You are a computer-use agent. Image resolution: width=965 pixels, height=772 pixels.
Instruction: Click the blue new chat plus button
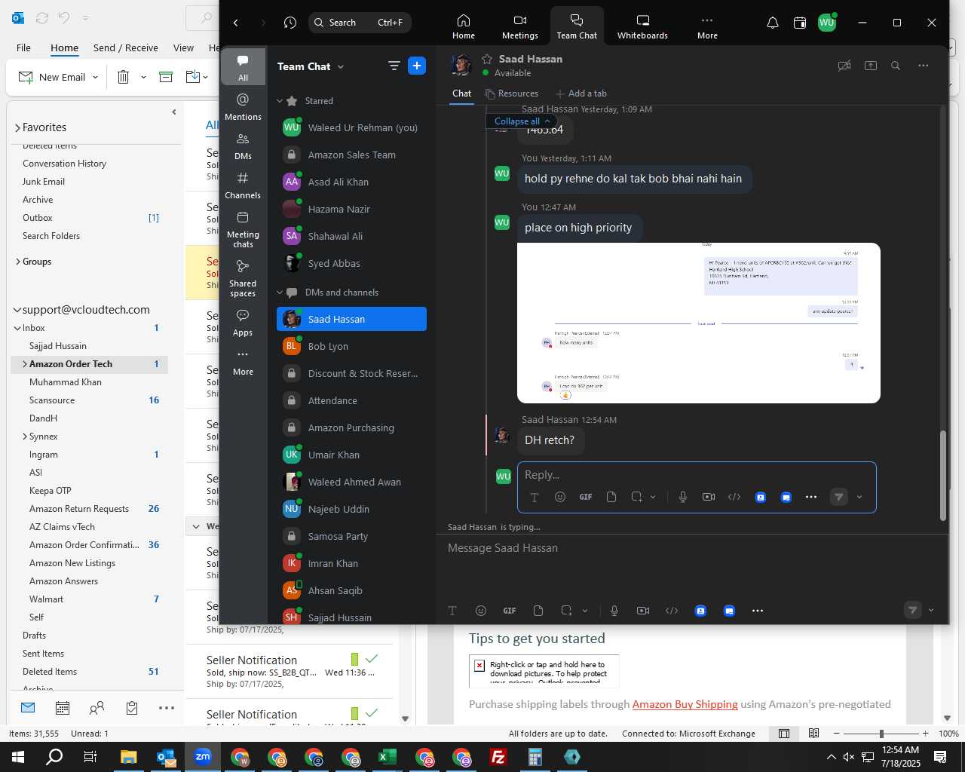417,66
